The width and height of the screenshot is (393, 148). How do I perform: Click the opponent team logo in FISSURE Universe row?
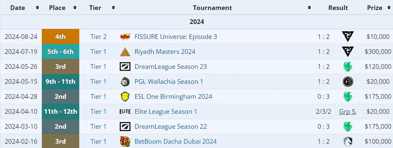348,37
